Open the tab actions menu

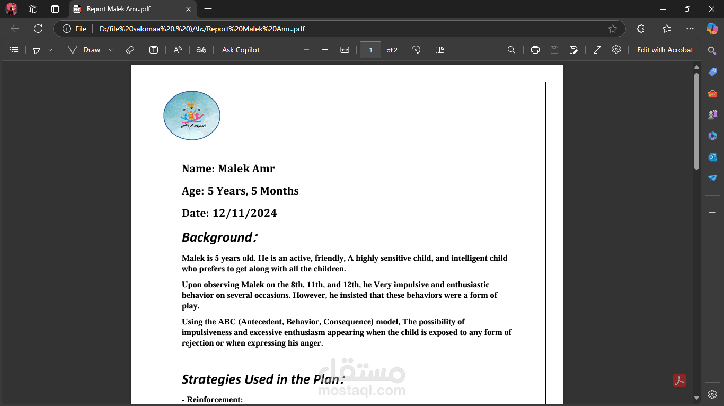pos(55,9)
